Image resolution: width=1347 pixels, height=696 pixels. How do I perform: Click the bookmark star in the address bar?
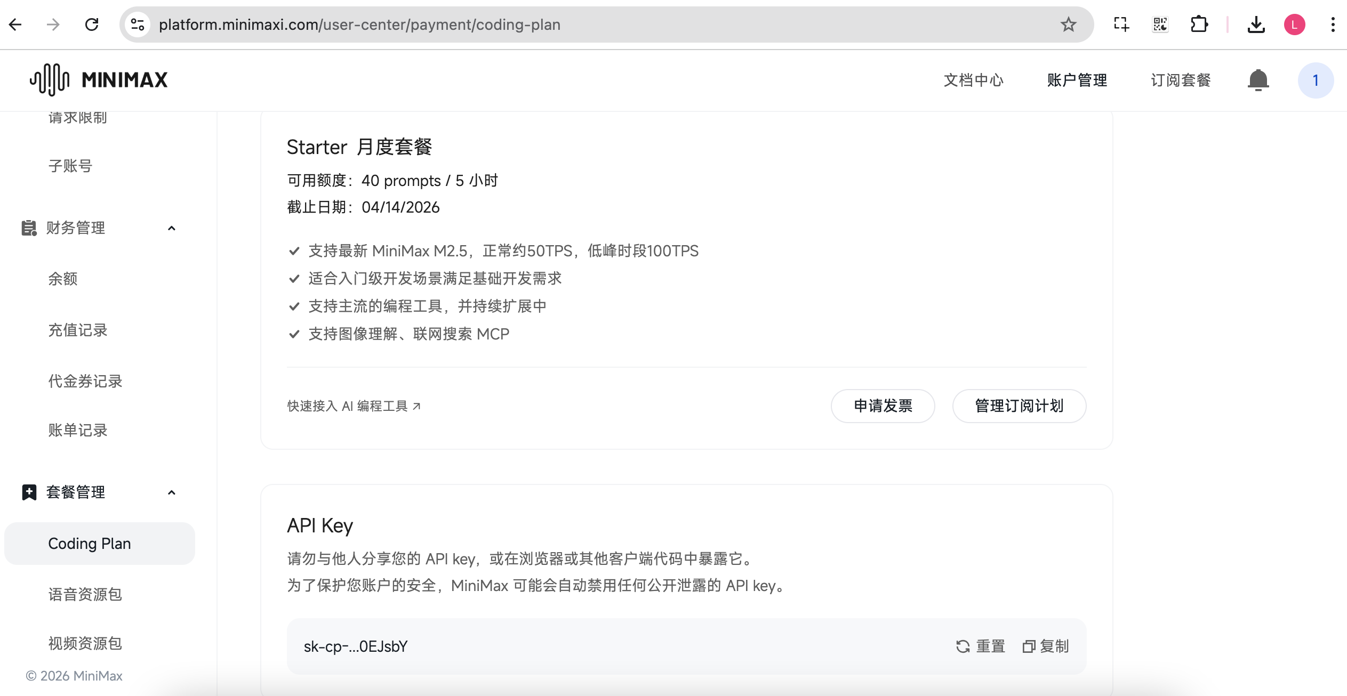coord(1068,25)
